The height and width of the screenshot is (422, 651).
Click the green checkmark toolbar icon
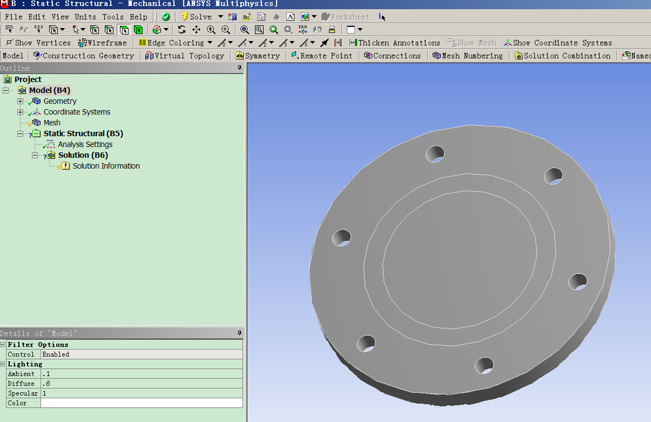[x=166, y=17]
